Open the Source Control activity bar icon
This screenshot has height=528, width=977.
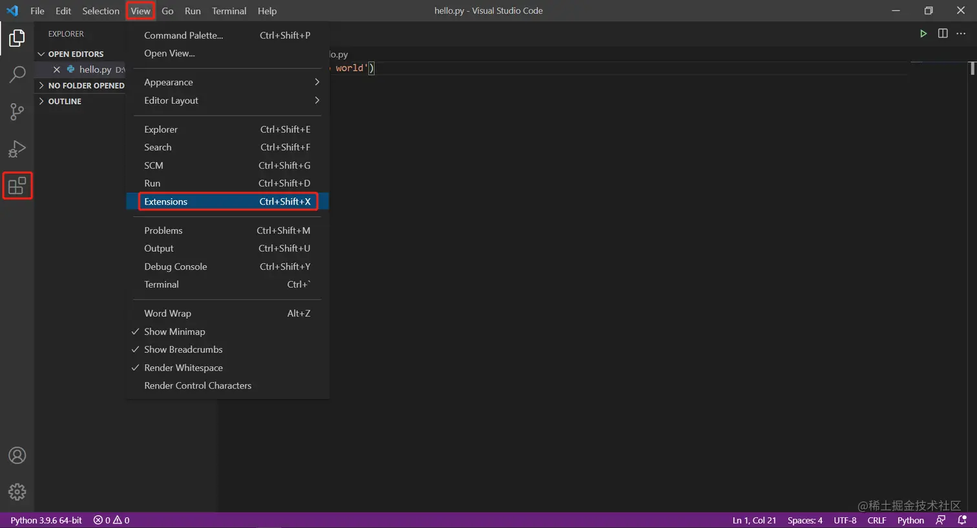coord(17,112)
